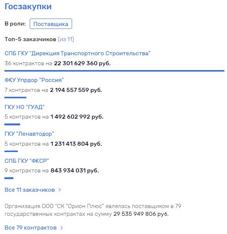Open СПБ ГКУ "ФКСР" customer link

(27, 161)
